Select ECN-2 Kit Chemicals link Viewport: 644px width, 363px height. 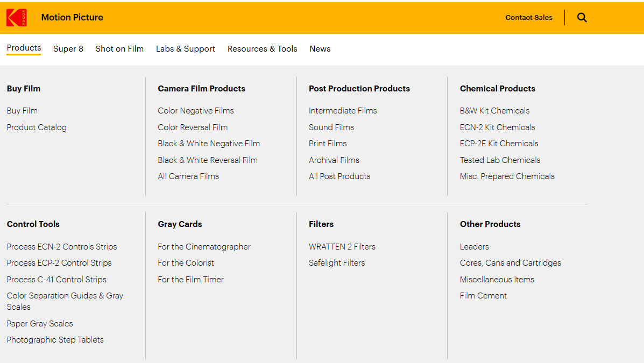497,127
